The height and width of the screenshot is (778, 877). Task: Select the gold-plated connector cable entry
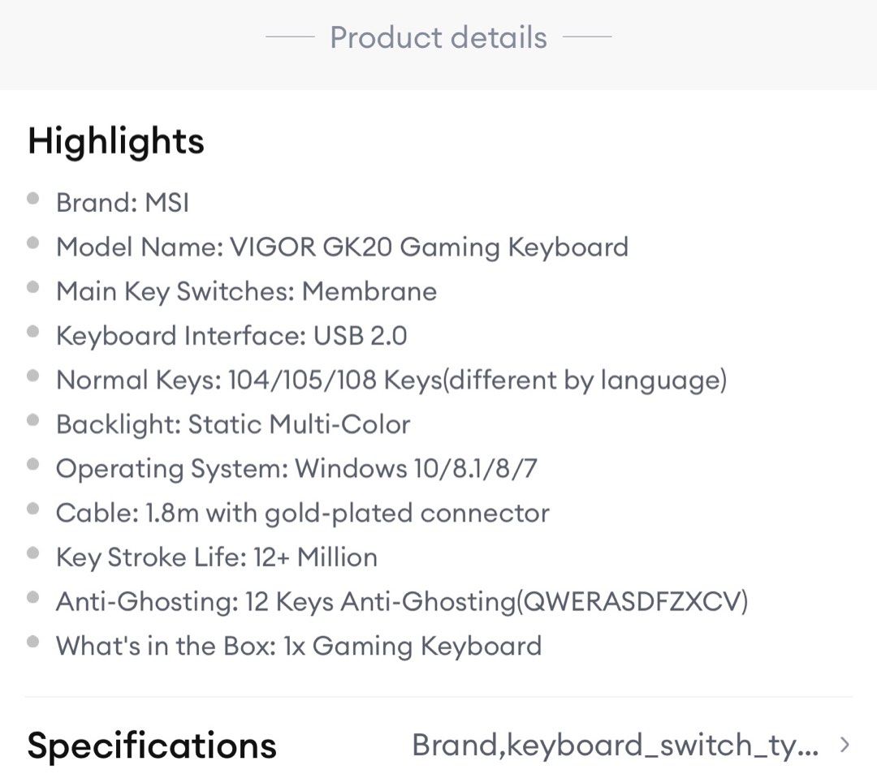pos(303,512)
